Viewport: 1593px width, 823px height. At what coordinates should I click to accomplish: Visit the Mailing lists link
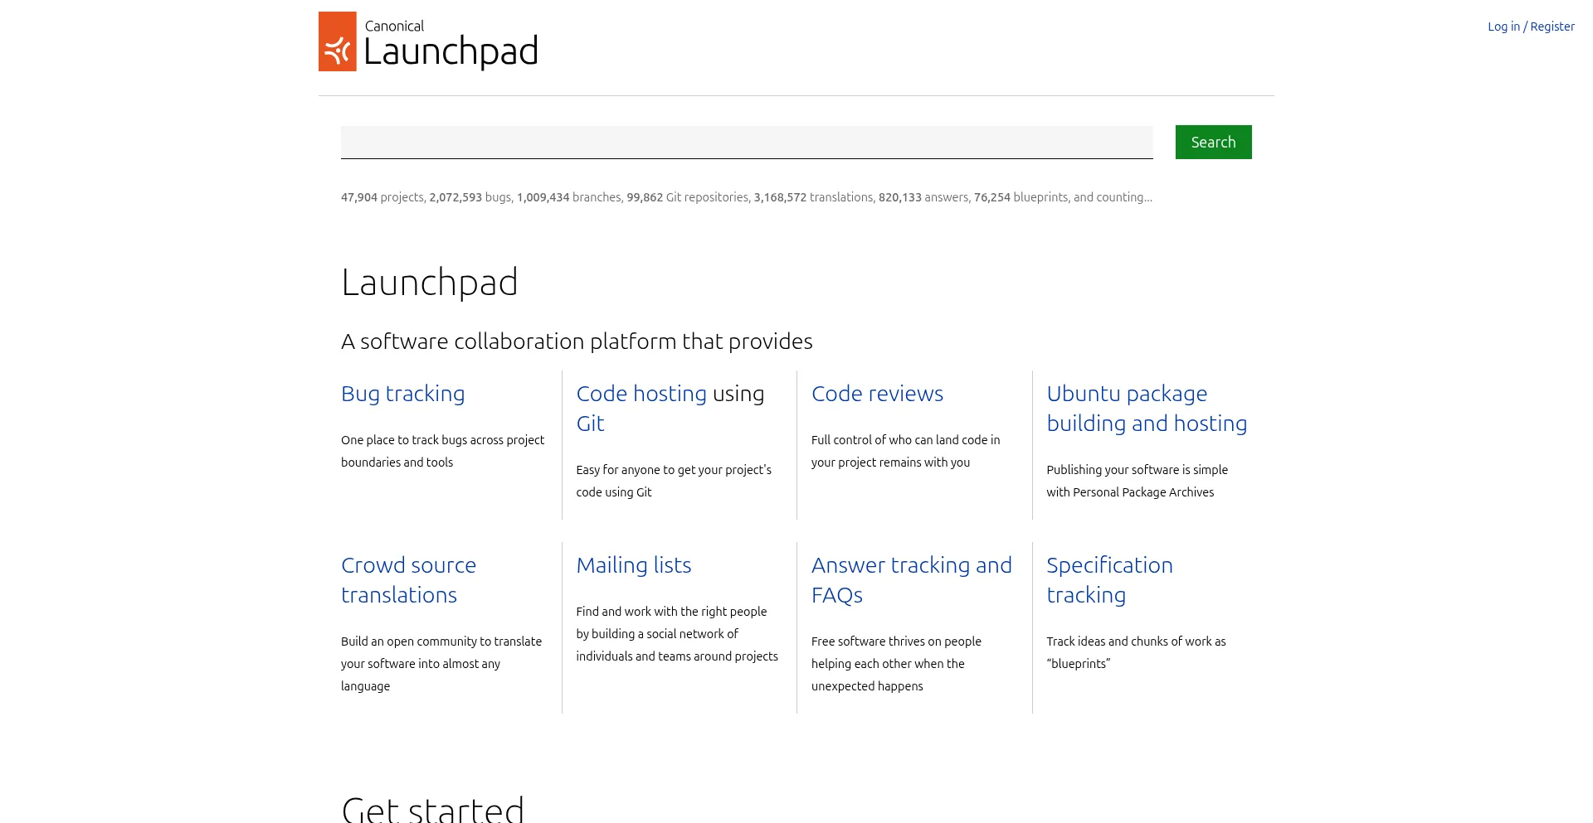633,565
